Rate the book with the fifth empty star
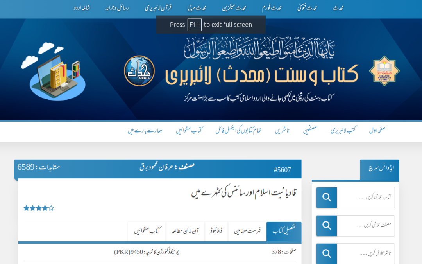422x264 pixels. (51, 208)
